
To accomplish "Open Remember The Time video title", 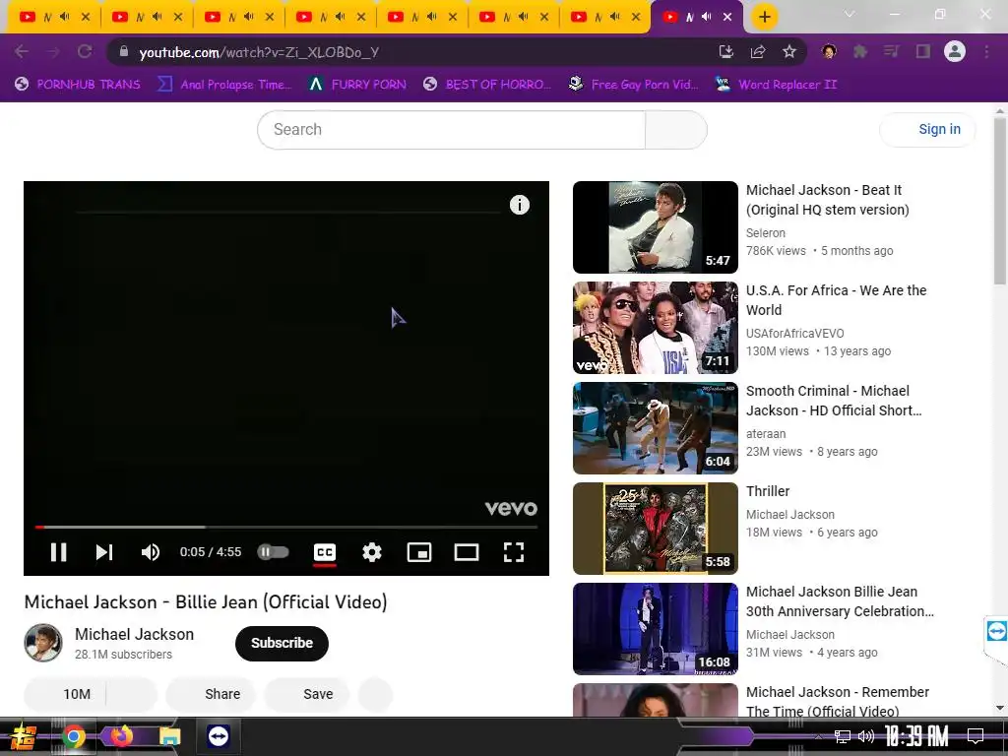I will tap(837, 701).
